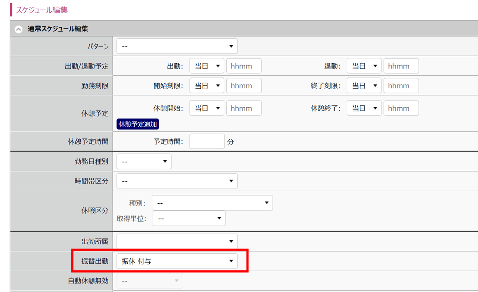The width and height of the screenshot is (478, 292).
Task: Click the 休憩開始 hhmm input field
Action: click(244, 108)
